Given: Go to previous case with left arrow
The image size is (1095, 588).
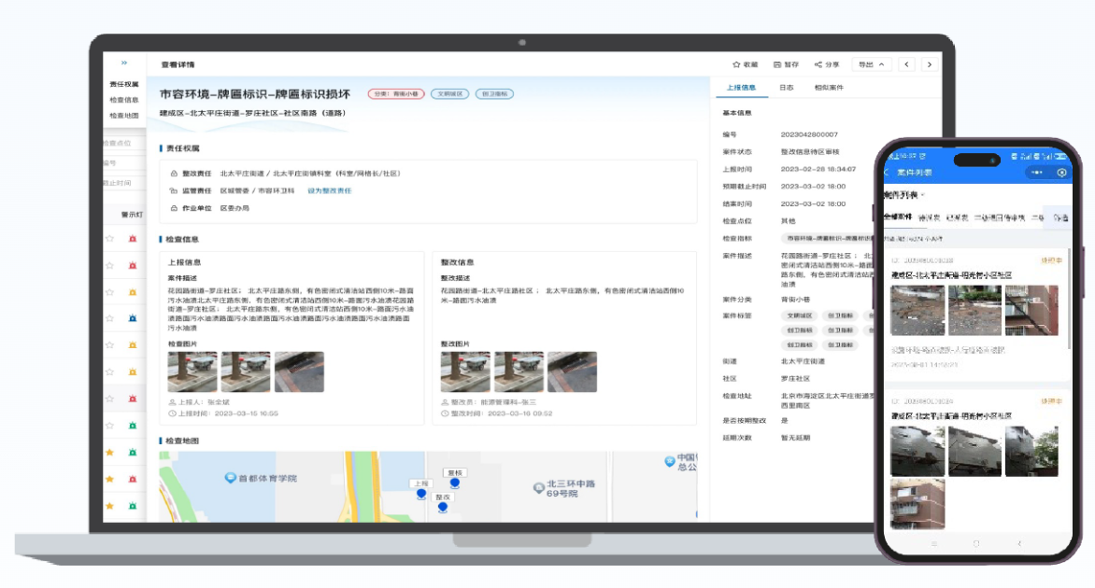Looking at the screenshot, I should tap(906, 64).
